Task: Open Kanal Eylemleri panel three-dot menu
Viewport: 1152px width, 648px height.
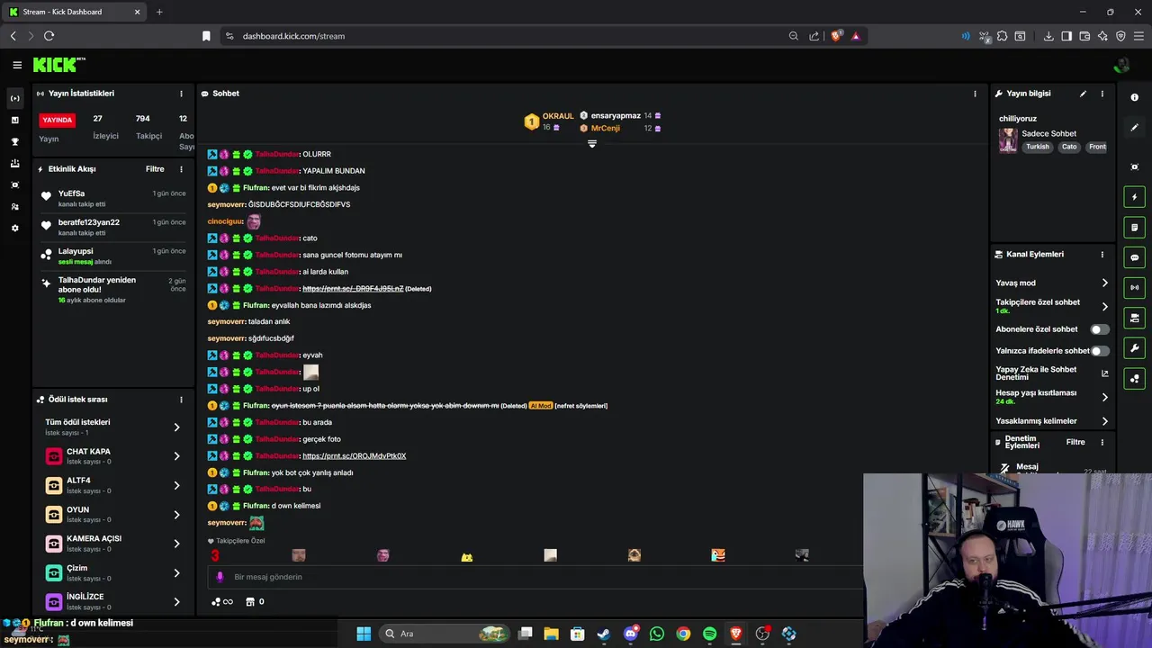Action: tap(1102, 255)
